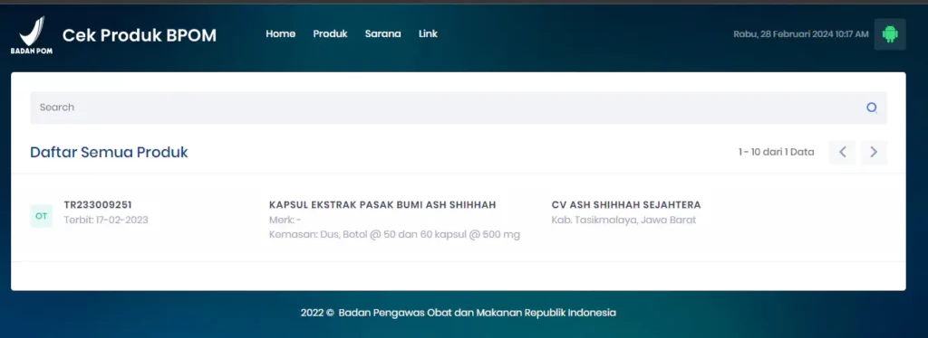Go to next page arrow
Image resolution: width=928 pixels, height=338 pixels.
tap(874, 152)
